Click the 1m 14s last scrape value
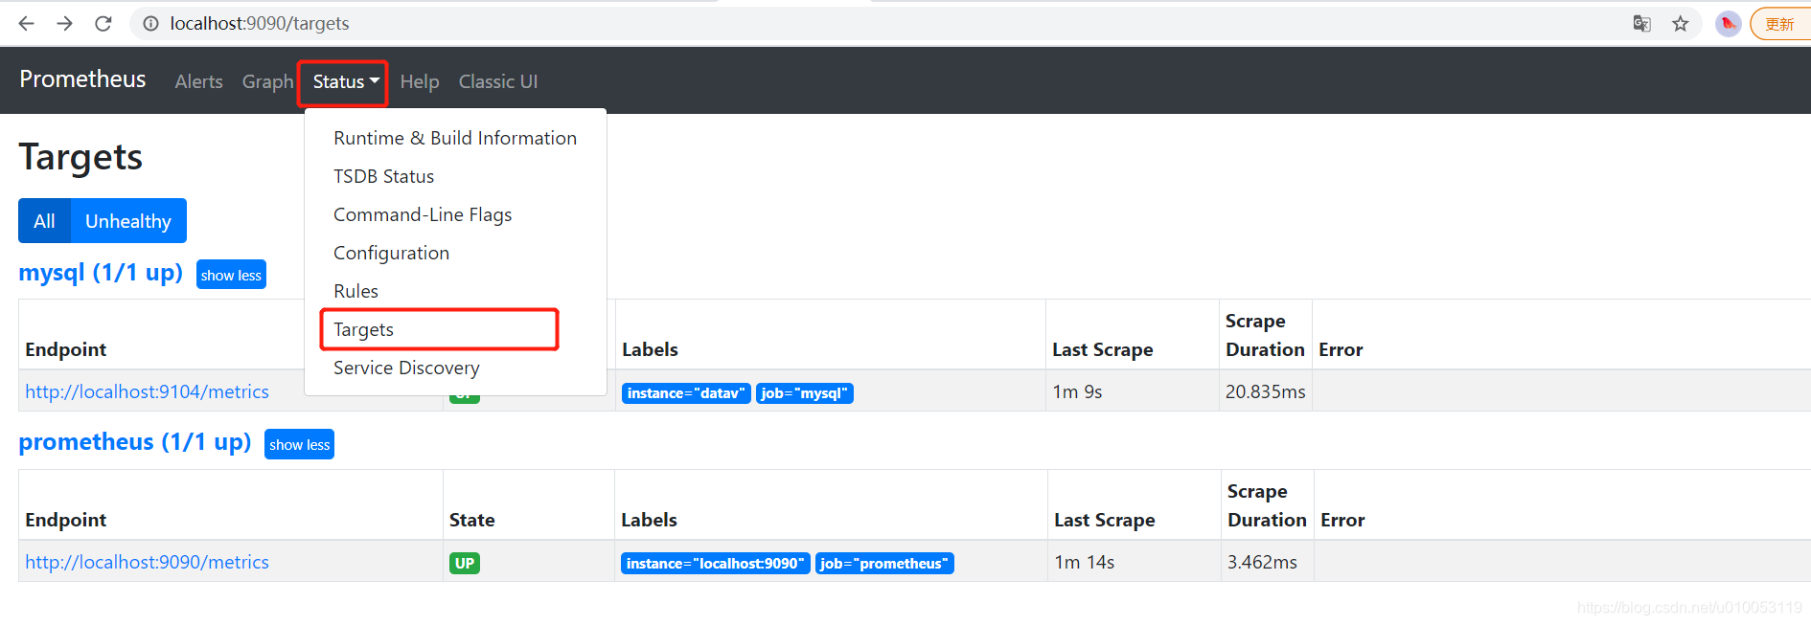This screenshot has height=625, width=1811. tap(1085, 562)
